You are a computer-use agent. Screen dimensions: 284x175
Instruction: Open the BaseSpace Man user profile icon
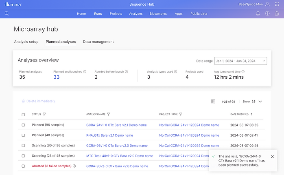pyautogui.click(x=267, y=4)
